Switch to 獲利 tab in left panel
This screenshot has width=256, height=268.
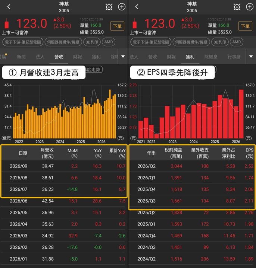(x=96, y=57)
